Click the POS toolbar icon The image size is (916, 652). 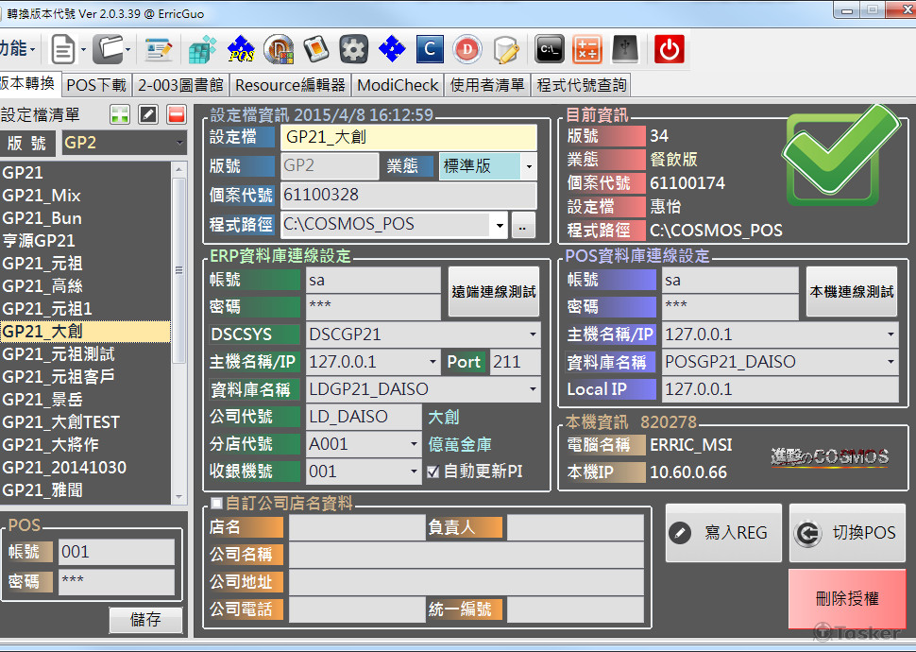[241, 50]
